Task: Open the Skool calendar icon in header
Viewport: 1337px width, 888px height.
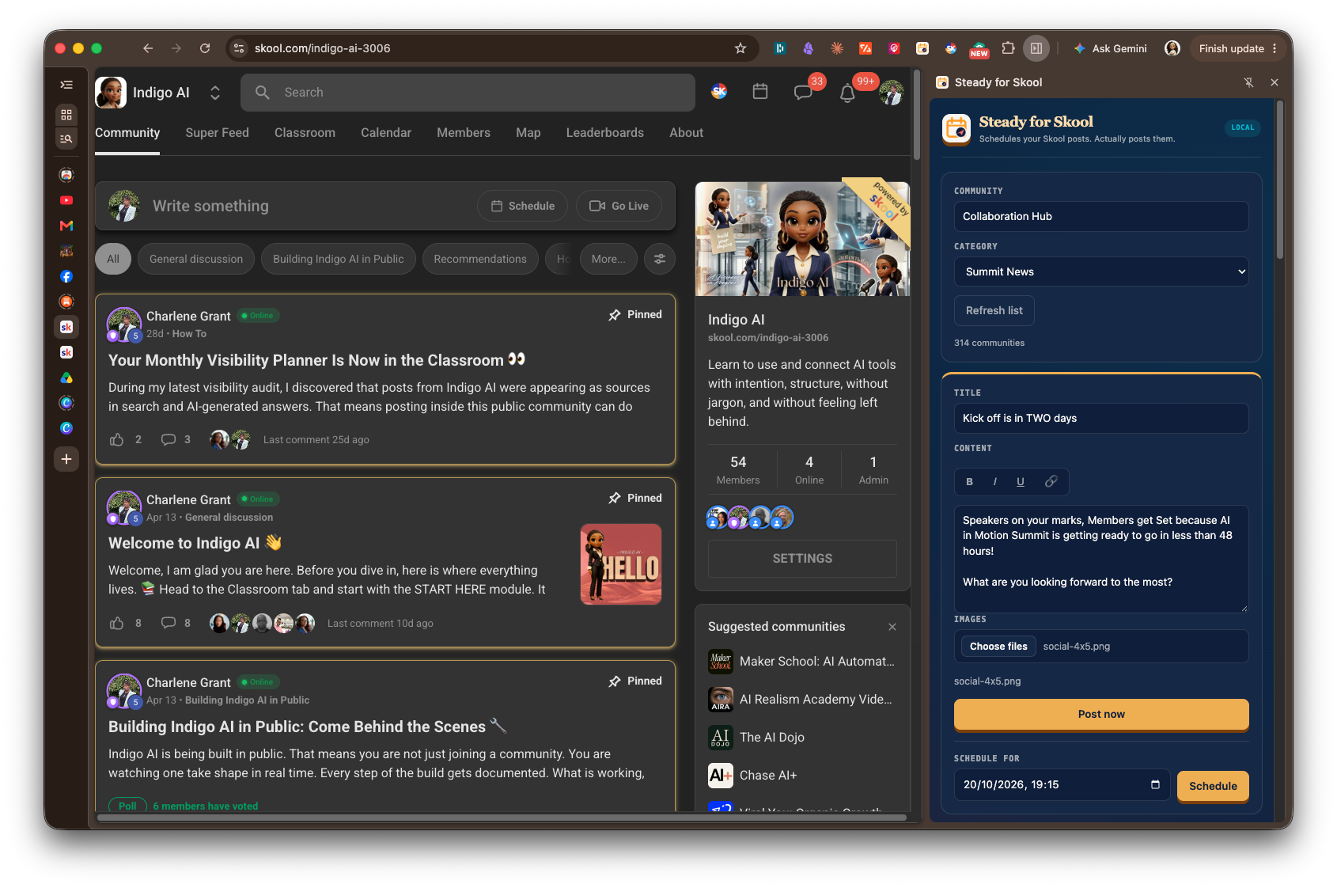Action: tap(760, 92)
